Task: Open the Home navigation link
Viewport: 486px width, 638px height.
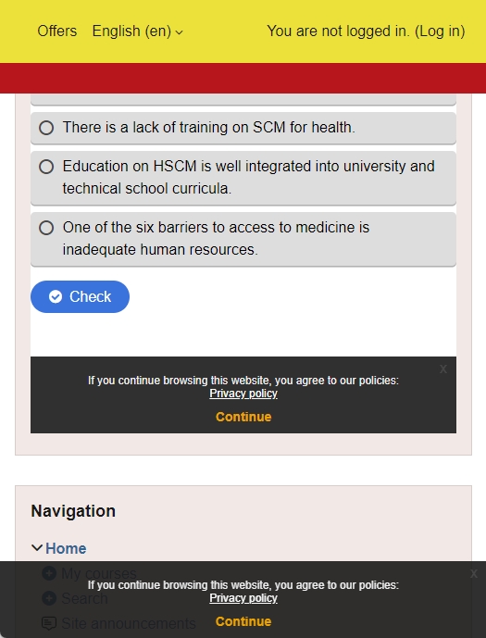Action: point(66,548)
